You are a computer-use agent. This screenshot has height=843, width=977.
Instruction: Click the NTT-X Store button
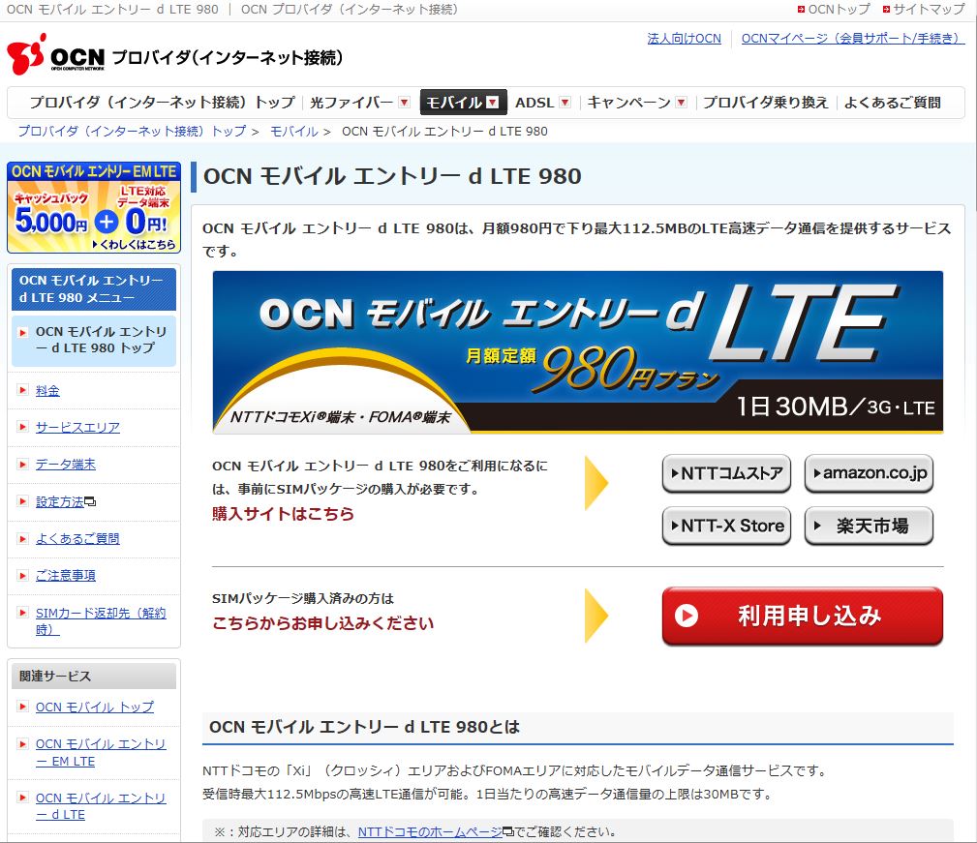(x=726, y=527)
